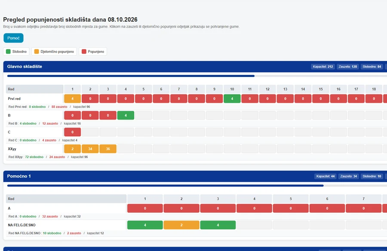Open red compartment 1 in row B
This screenshot has width=387, height=251.
point(72,115)
